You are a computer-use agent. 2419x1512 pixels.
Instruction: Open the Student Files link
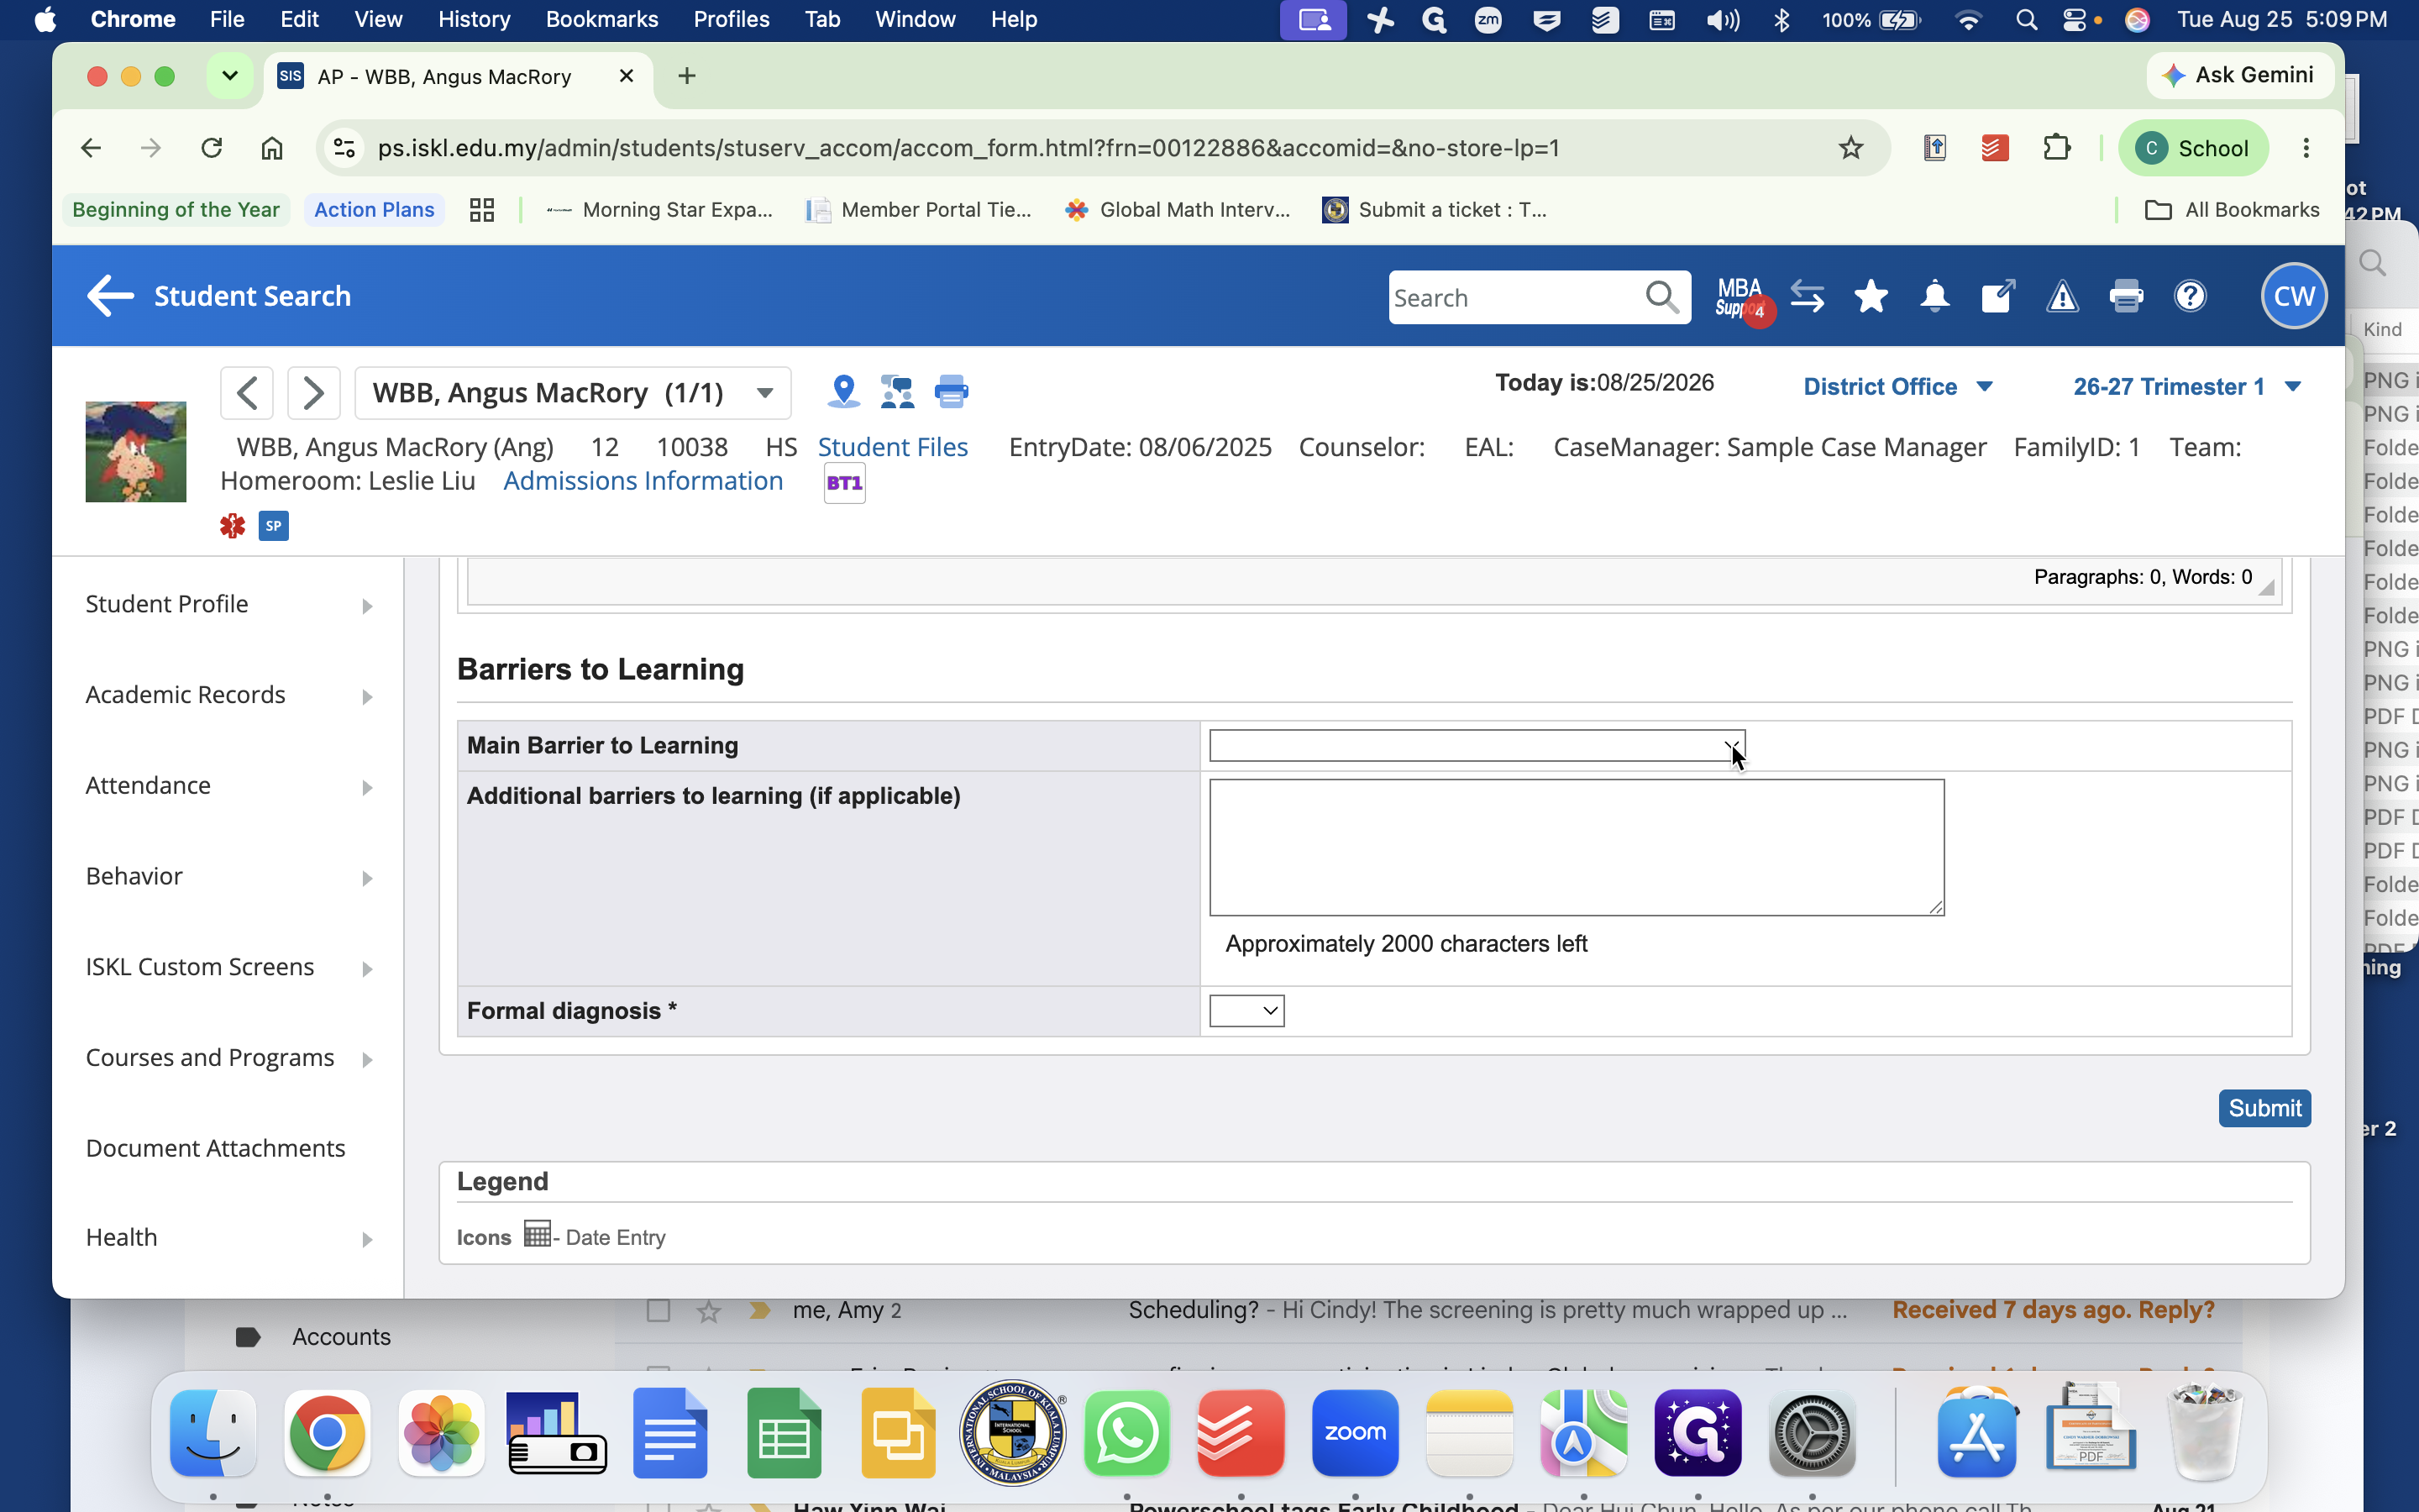(x=893, y=447)
